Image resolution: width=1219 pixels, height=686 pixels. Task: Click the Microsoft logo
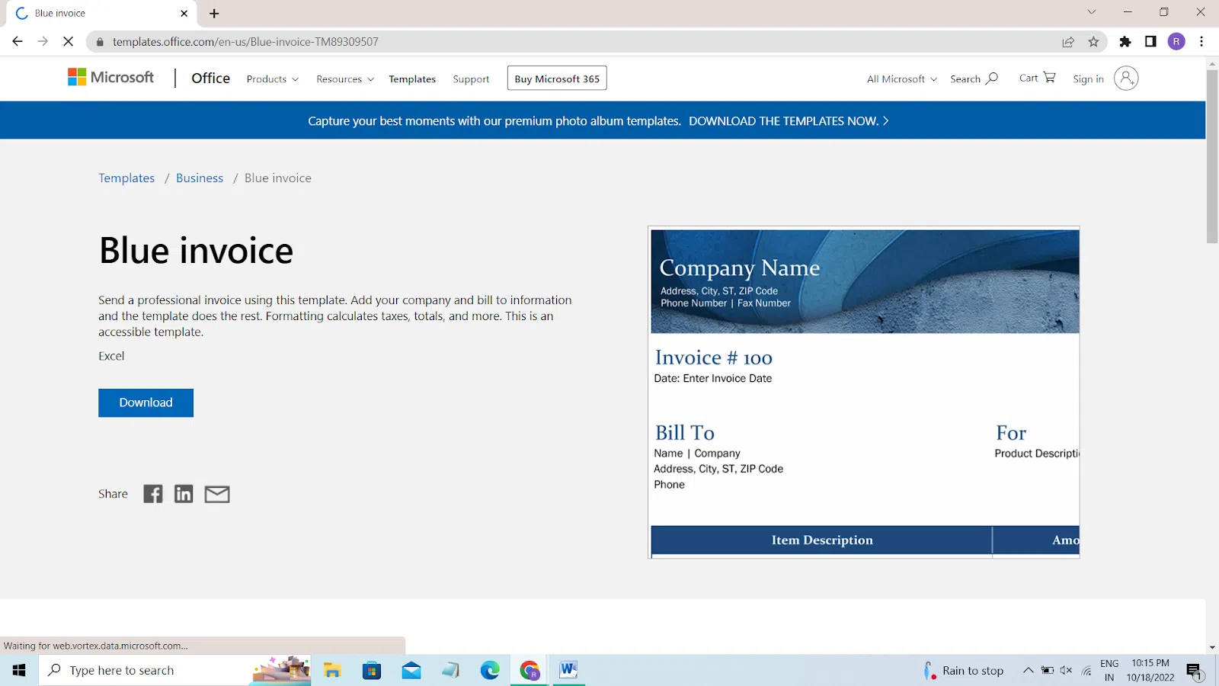coord(111,77)
